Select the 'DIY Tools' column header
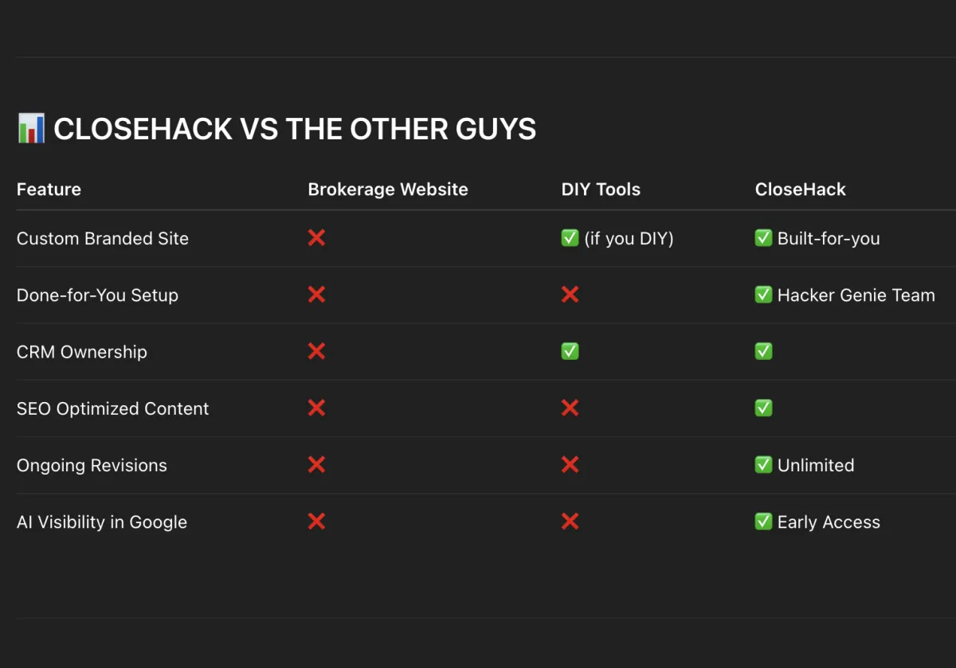This screenshot has width=956, height=668. [601, 189]
